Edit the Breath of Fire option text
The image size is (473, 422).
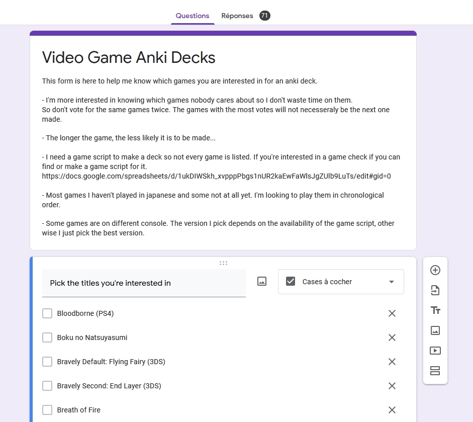[x=79, y=410]
